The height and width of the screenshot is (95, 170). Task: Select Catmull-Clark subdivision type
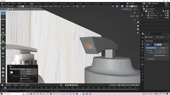(151, 48)
